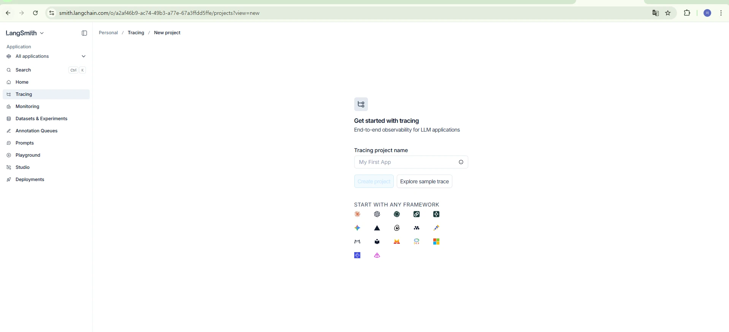Focus the Tracing project name input
The width and height of the screenshot is (729, 332).
pyautogui.click(x=407, y=162)
